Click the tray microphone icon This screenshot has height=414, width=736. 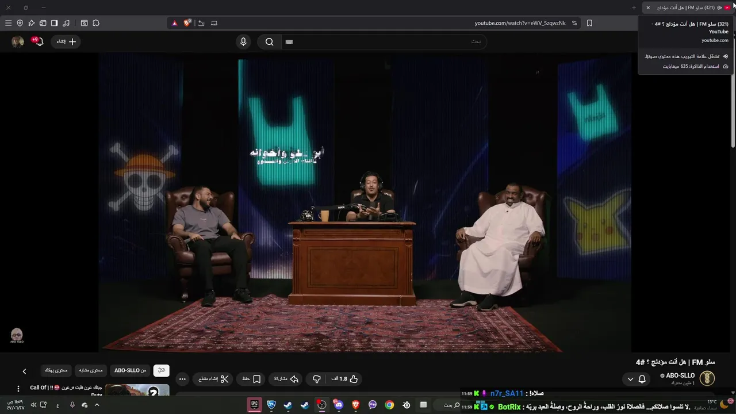pos(72,405)
